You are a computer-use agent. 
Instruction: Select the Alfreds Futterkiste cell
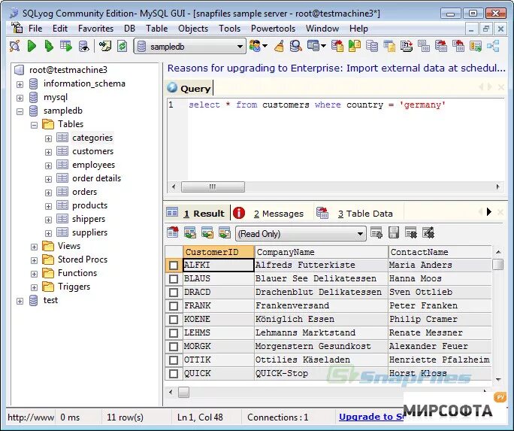point(321,265)
